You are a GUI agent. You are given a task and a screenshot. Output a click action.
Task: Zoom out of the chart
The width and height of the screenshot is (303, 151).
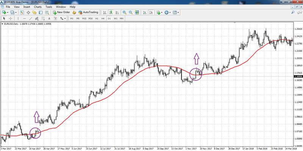[x=131, y=12]
